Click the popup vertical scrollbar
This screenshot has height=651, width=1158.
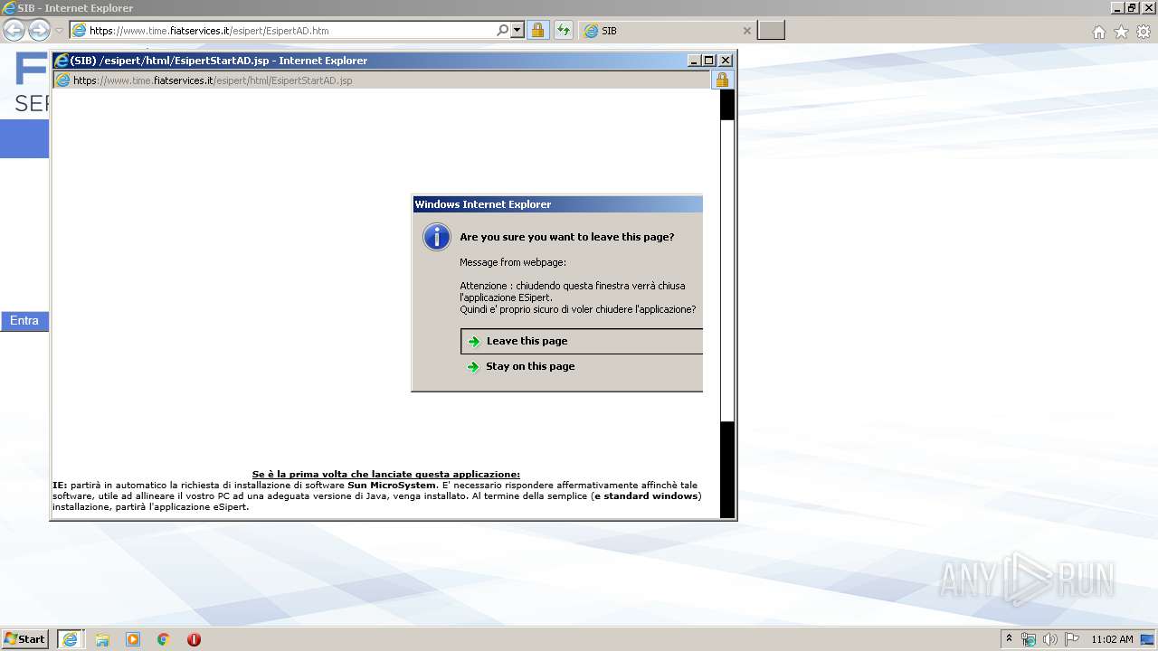point(726,304)
